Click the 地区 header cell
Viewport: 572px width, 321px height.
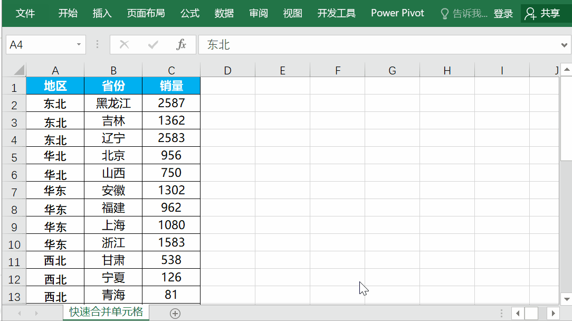coord(55,86)
